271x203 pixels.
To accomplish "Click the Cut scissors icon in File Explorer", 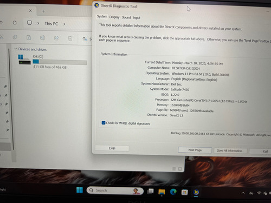I will click(2, 37).
